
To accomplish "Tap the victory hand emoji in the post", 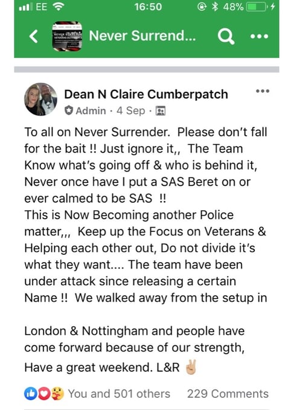I will tap(191, 367).
